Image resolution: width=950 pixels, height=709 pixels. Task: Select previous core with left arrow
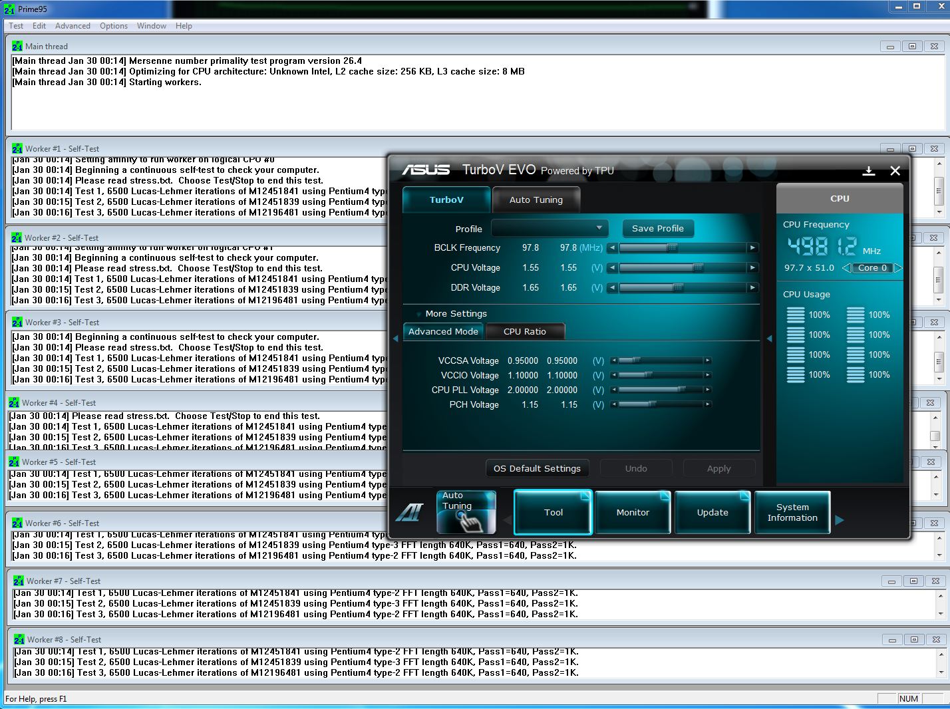click(x=846, y=268)
